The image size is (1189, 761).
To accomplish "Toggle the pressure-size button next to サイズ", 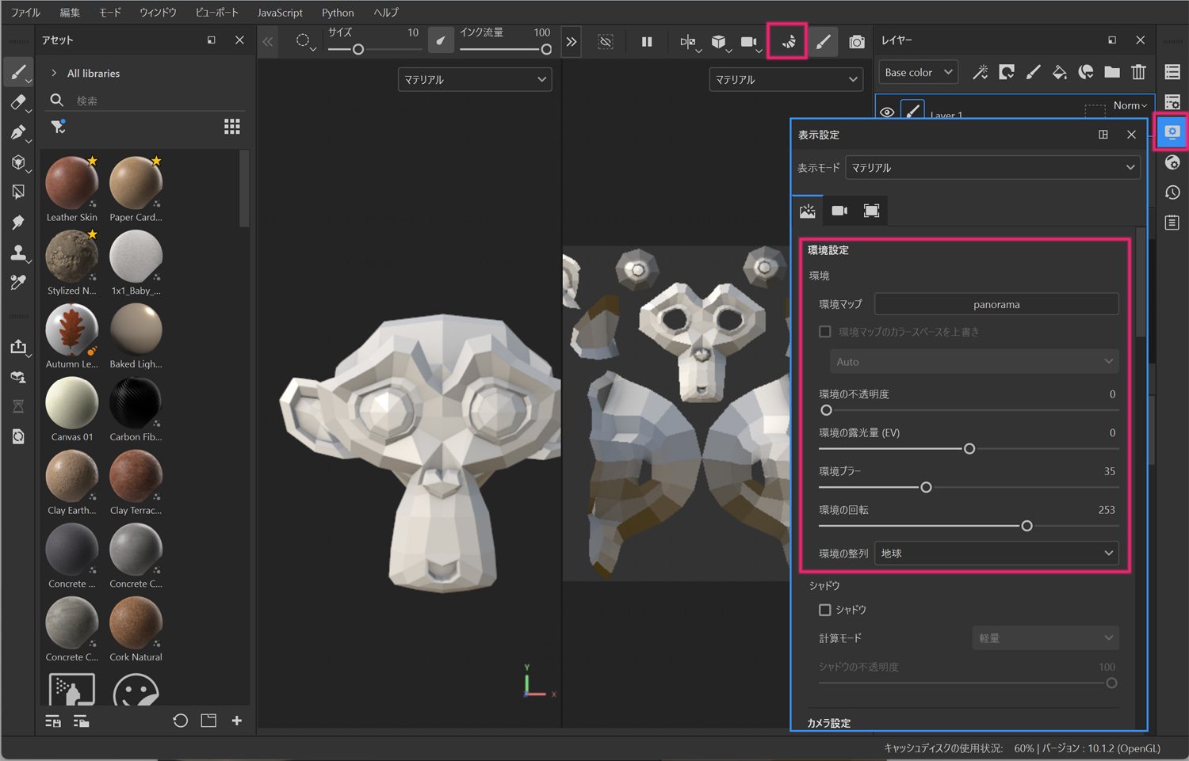I will coord(441,40).
